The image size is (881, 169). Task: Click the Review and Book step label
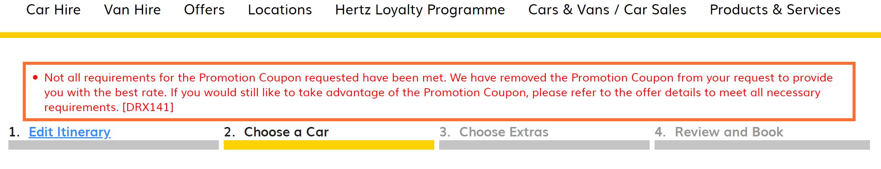pyautogui.click(x=729, y=132)
